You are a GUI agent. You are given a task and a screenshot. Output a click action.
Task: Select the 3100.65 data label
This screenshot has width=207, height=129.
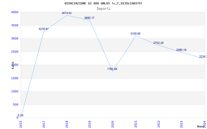[x=135, y=34]
